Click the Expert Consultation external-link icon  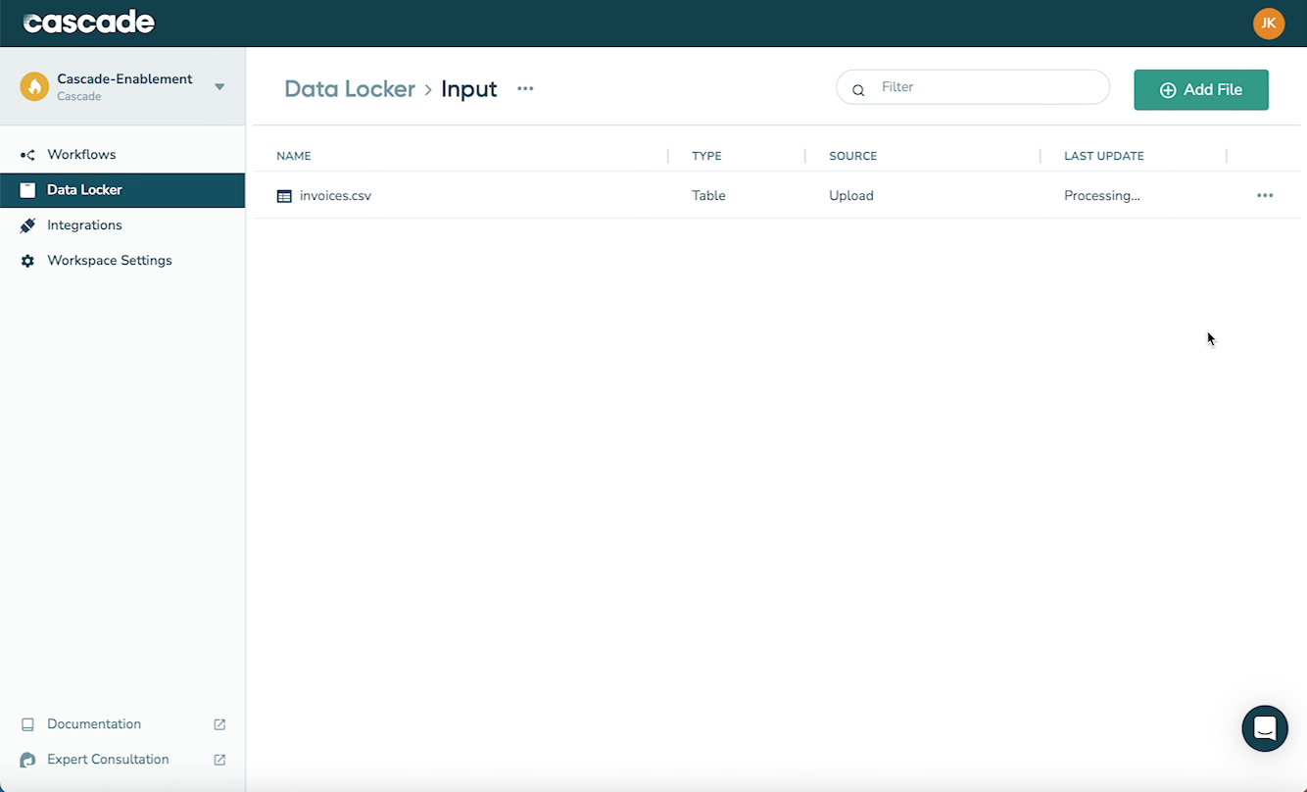tap(221, 759)
